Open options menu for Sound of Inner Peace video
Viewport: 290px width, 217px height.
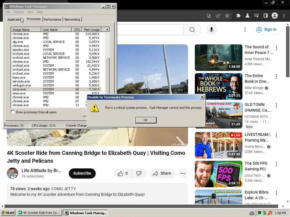(x=276, y=48)
